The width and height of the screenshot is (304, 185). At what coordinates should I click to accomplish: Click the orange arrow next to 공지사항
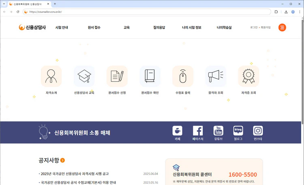(x=62, y=160)
